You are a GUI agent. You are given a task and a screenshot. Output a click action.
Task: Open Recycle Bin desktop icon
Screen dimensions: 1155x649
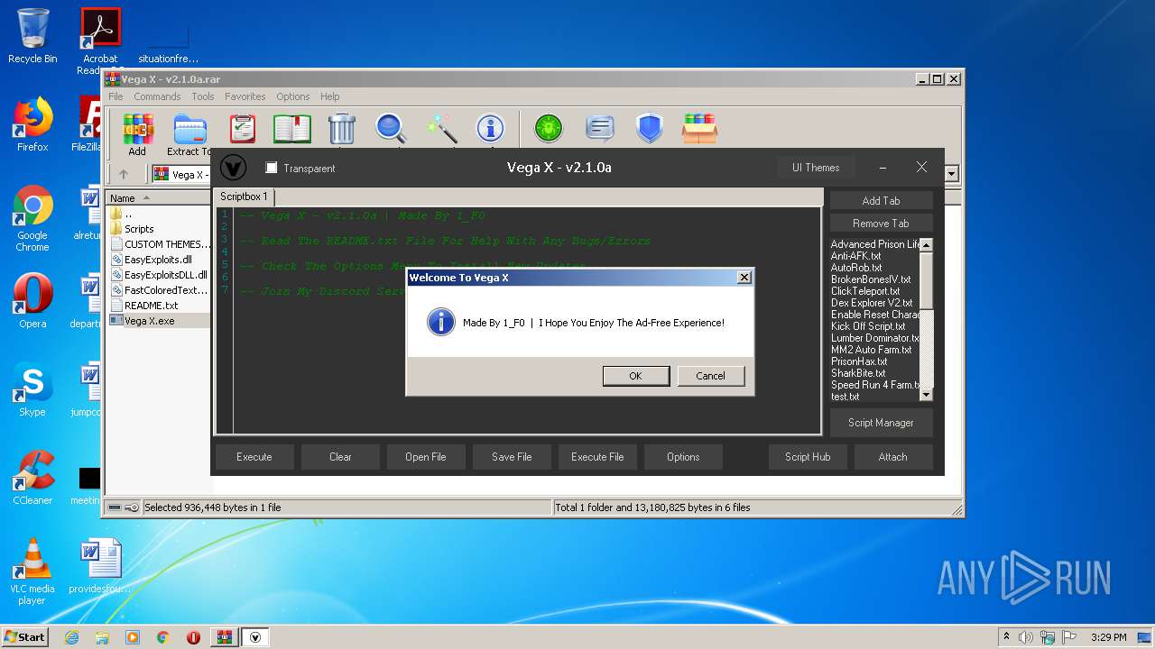[32, 36]
